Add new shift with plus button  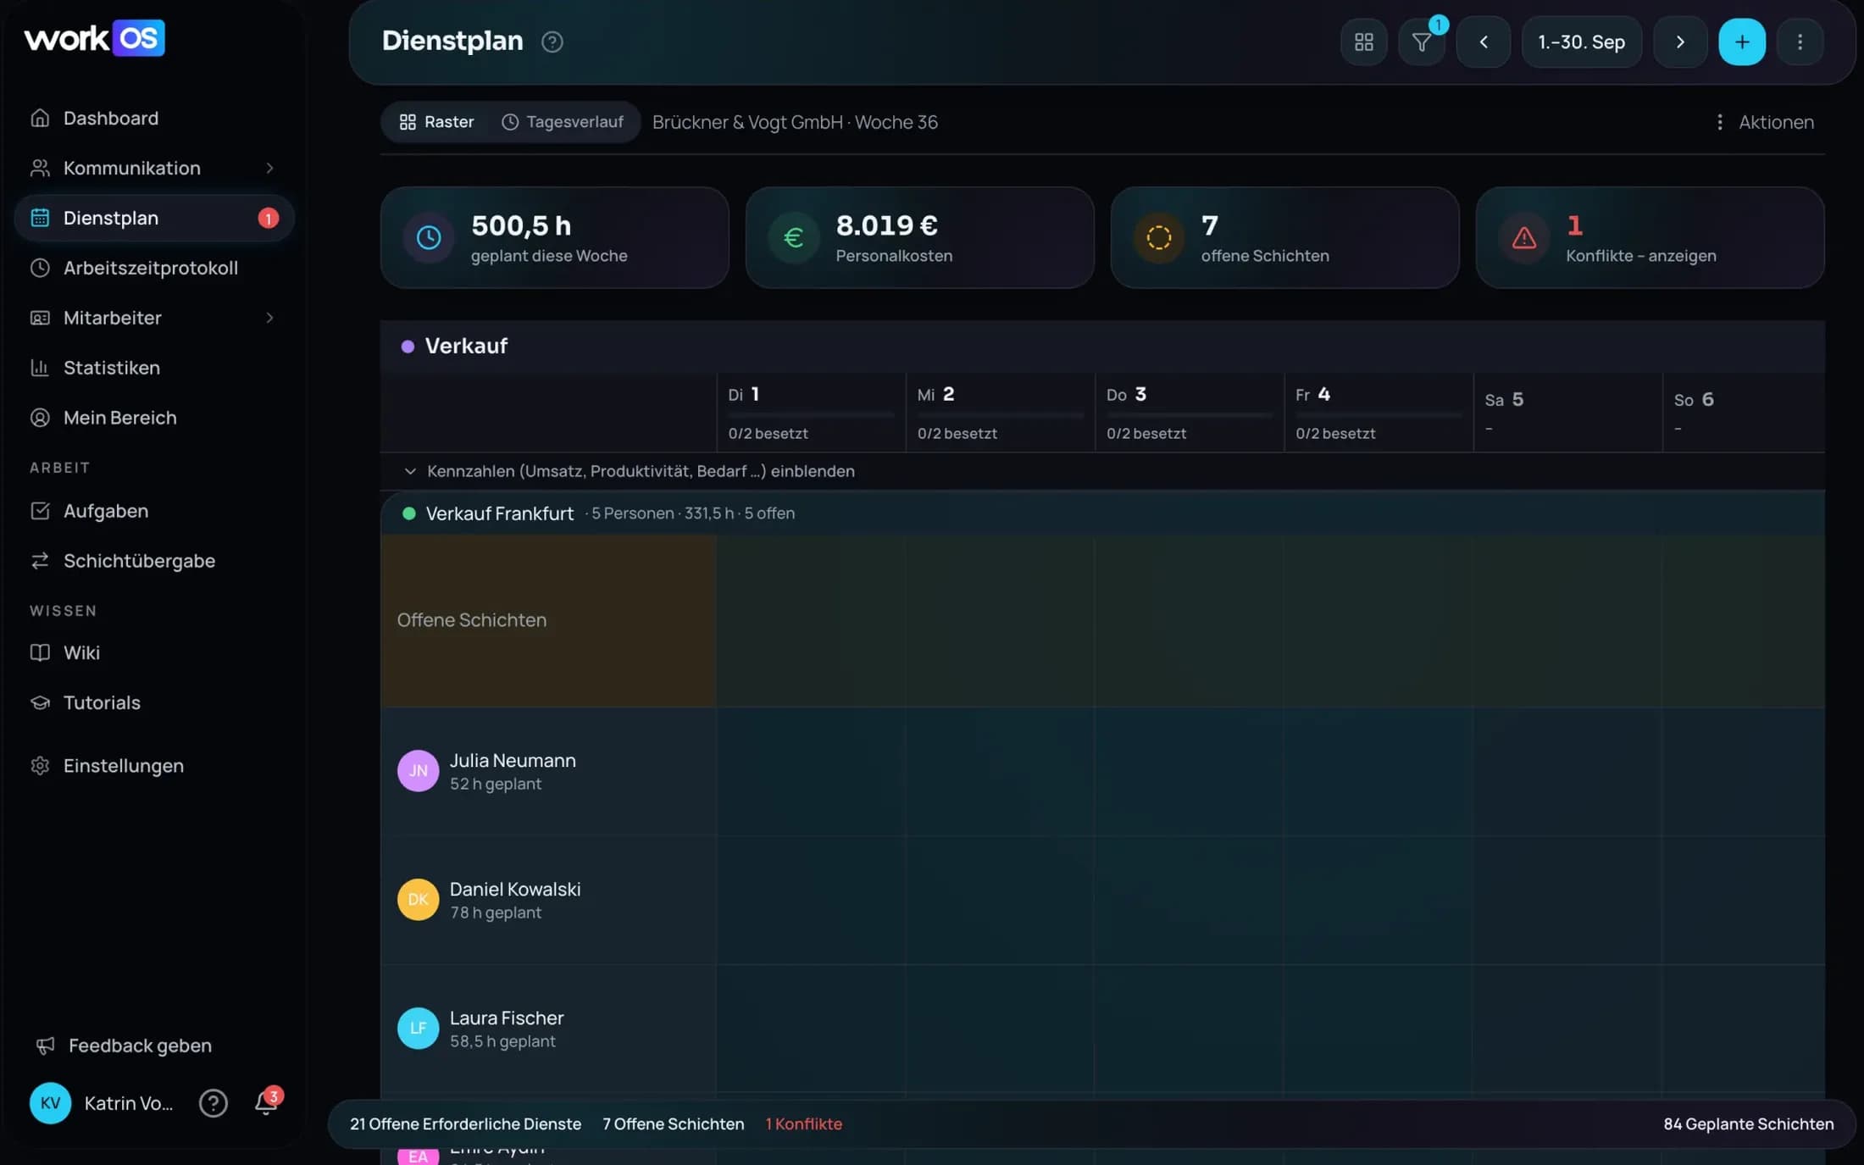click(x=1742, y=42)
